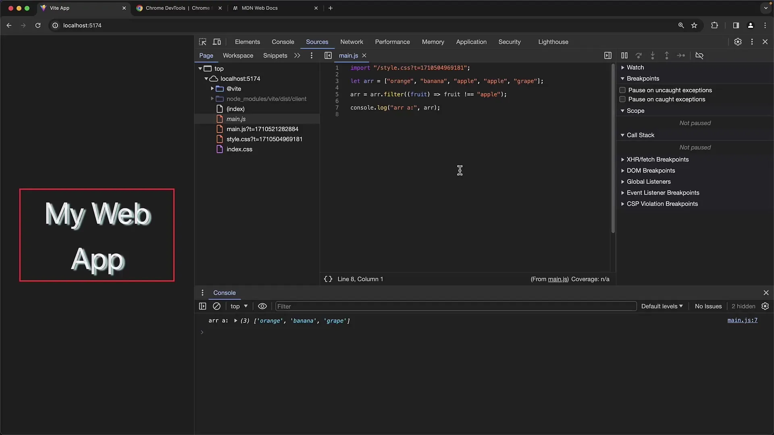Switch to the Workspace navigator tab

click(238, 56)
